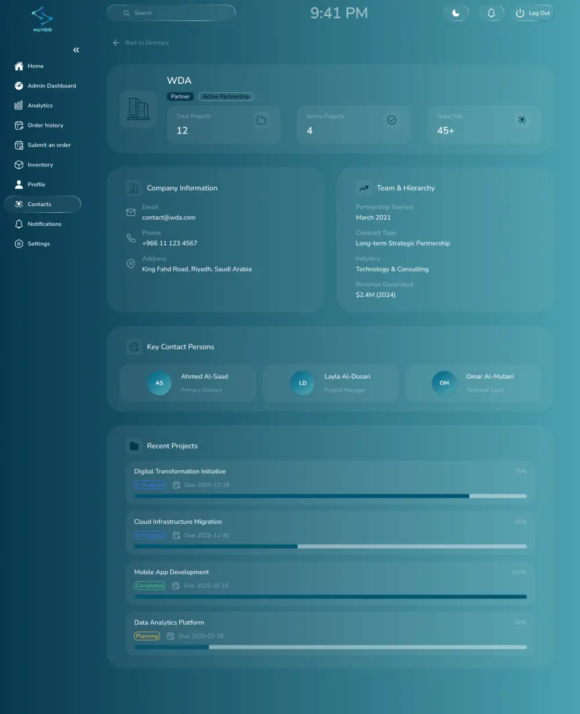Screen dimensions: 580x714
Task: Select Home from the navigation menu
Action: pos(18,66)
